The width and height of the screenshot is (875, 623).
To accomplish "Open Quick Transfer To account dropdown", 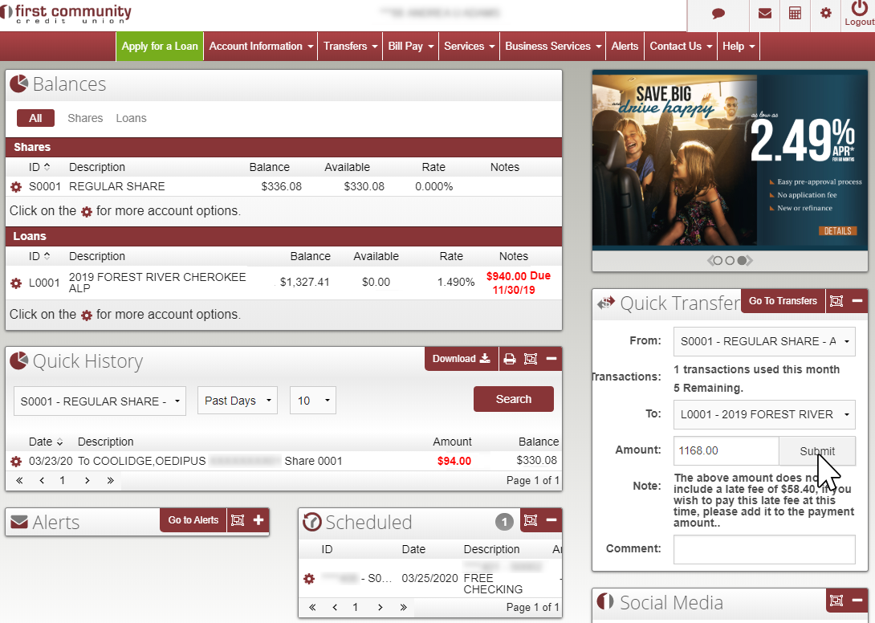I will click(x=764, y=414).
